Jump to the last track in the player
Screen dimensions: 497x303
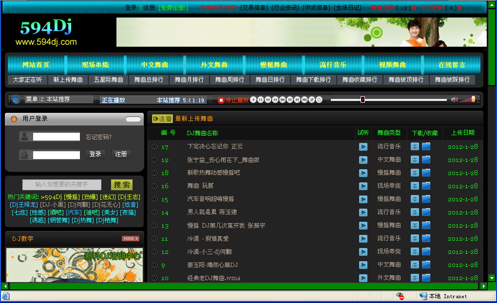coord(304,100)
